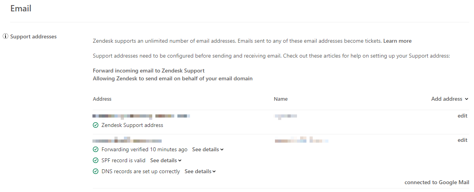Click the Email page heading
Image resolution: width=474 pixels, height=192 pixels.
[x=21, y=8]
